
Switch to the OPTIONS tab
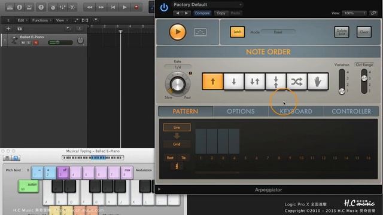pyautogui.click(x=241, y=112)
